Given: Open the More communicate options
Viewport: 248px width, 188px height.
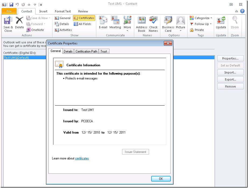Looking at the screenshot, I should point(127,23).
